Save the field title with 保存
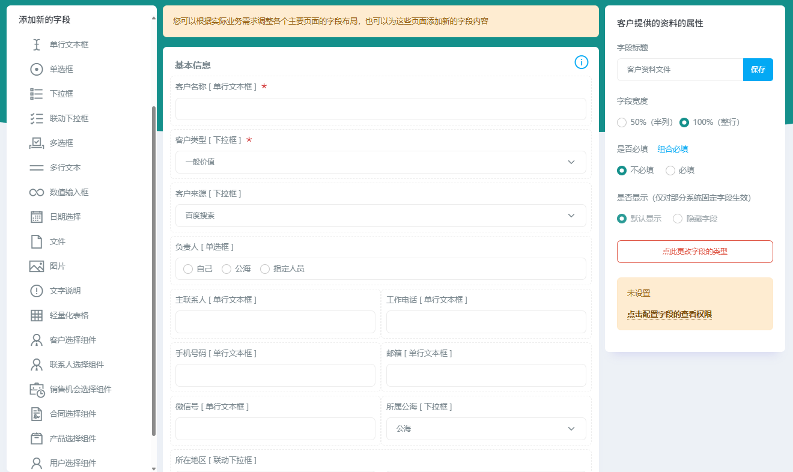This screenshot has width=793, height=472. [758, 70]
